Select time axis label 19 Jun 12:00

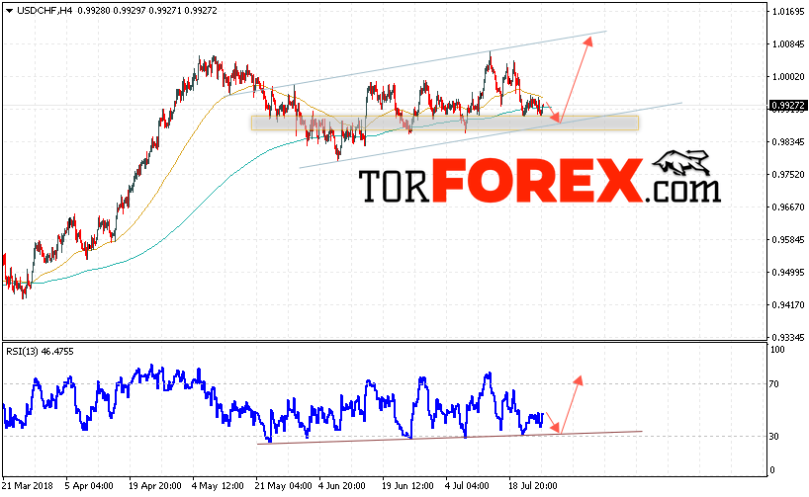click(407, 486)
